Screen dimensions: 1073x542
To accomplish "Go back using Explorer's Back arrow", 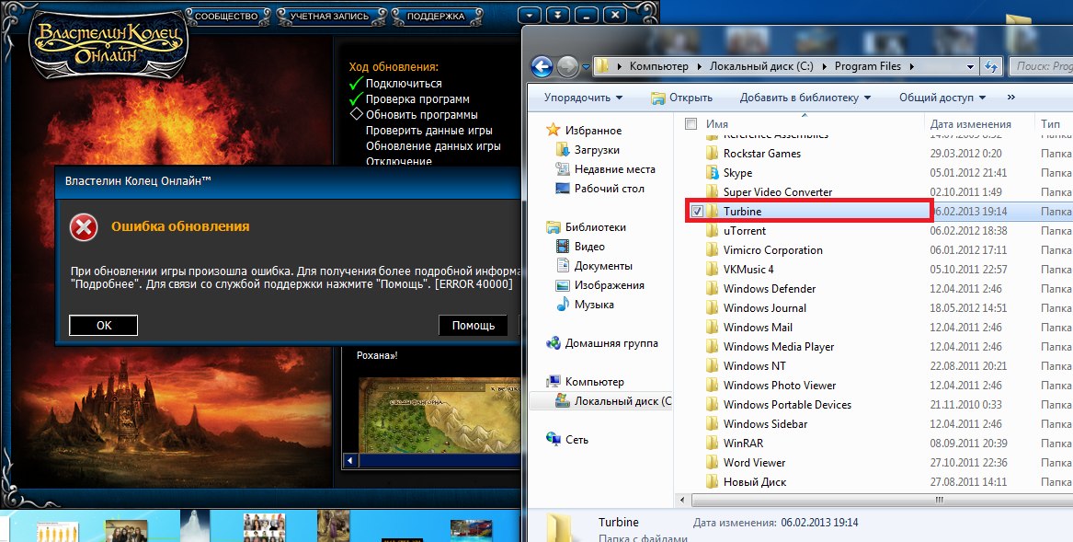I will point(542,66).
